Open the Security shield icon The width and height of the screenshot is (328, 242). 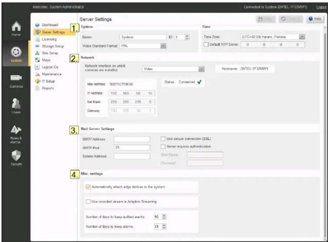click(x=16, y=156)
